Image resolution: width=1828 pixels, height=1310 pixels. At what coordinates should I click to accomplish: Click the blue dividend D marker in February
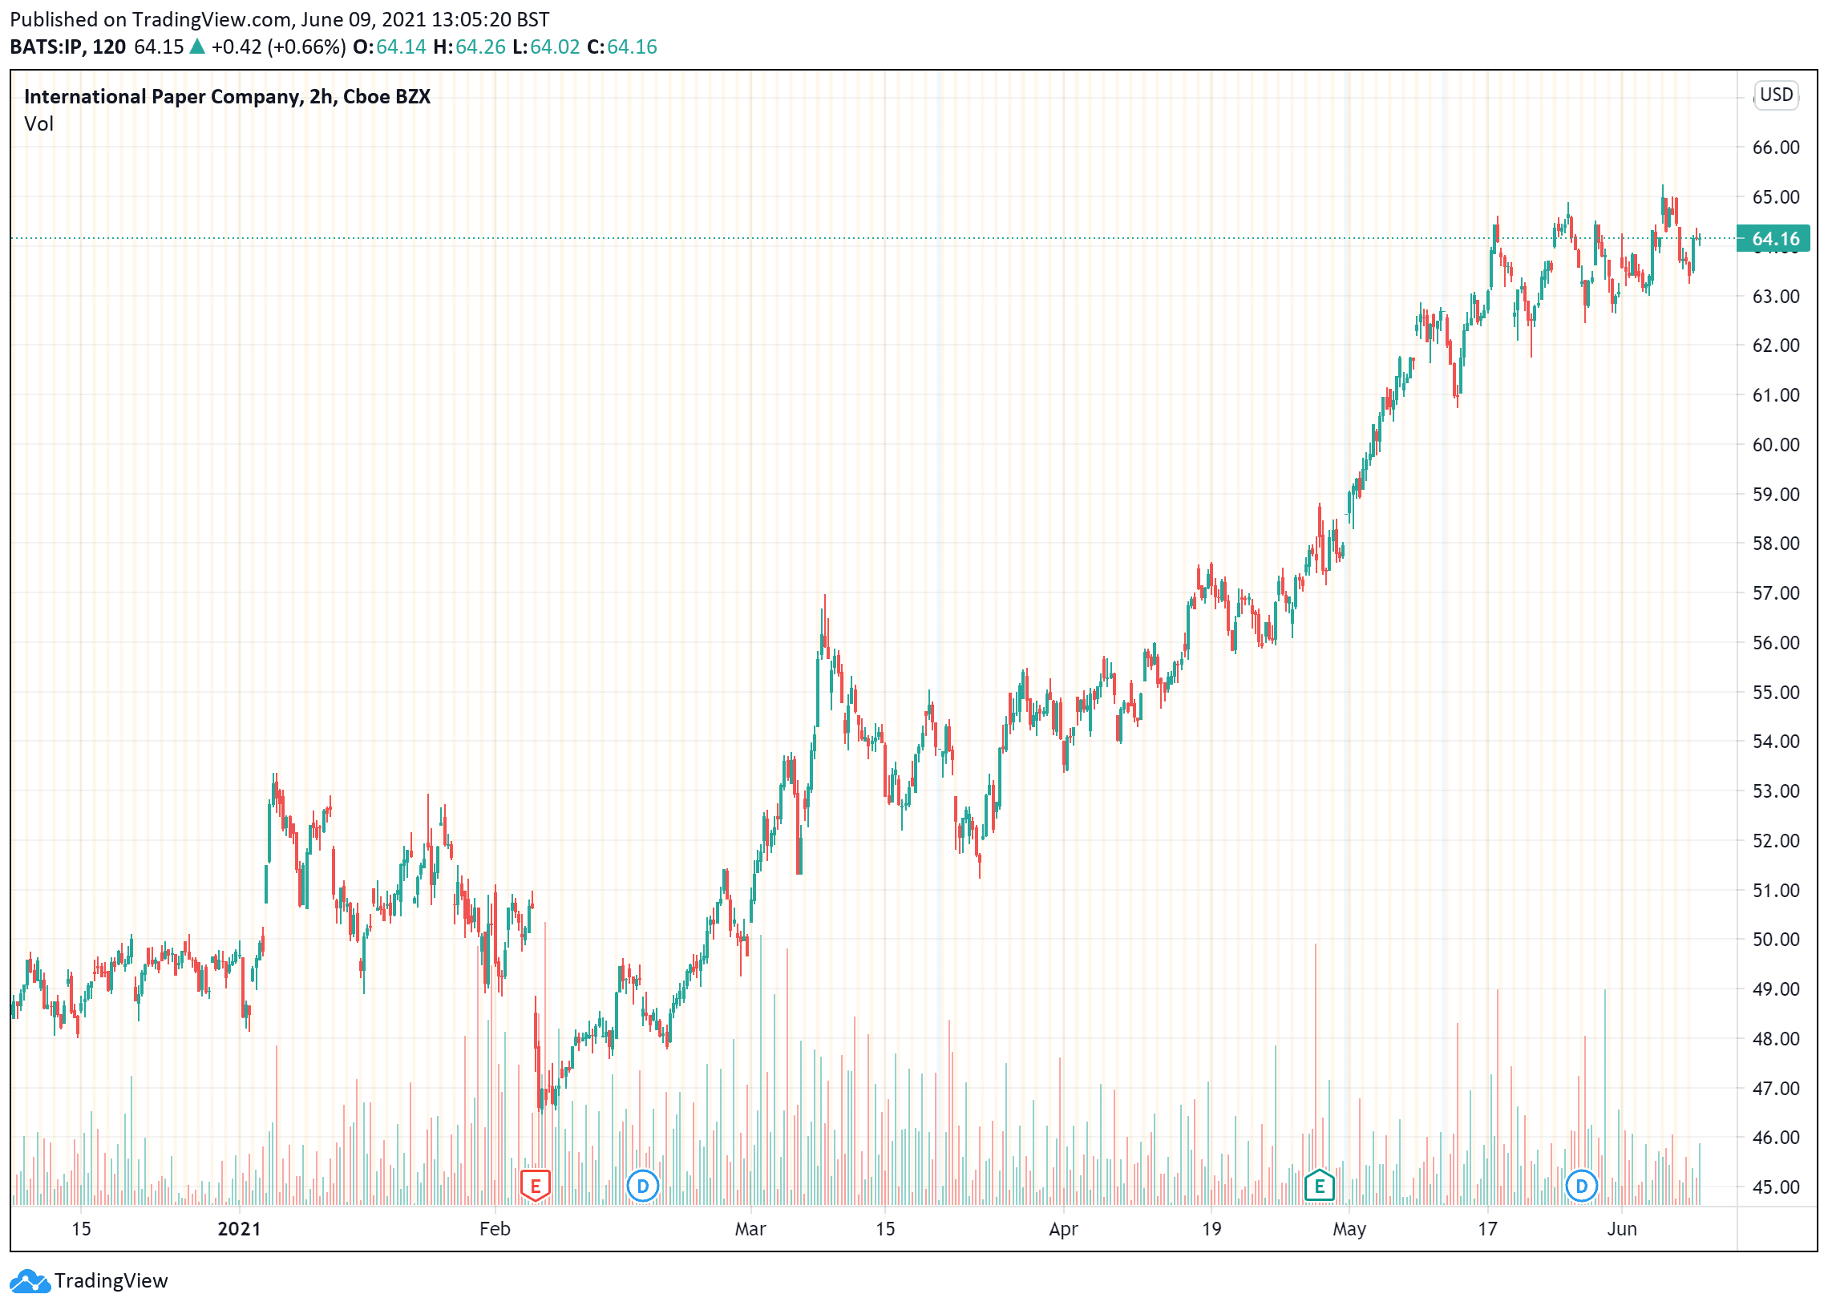tap(642, 1186)
